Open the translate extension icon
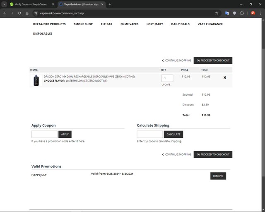 (x=227, y=13)
